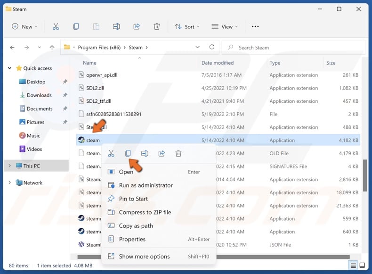This screenshot has width=372, height=274.
Task: Open the New button menu
Action: pyautogui.click(x=24, y=27)
